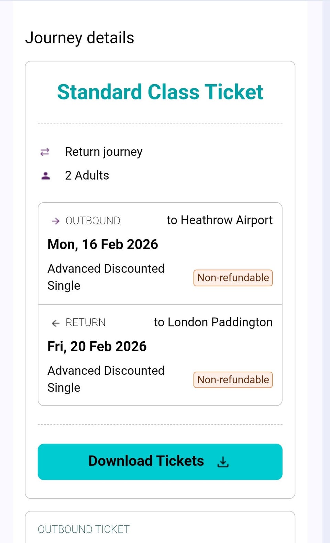Click the Journey details heading
Screen dimensions: 330x543
coord(80,38)
